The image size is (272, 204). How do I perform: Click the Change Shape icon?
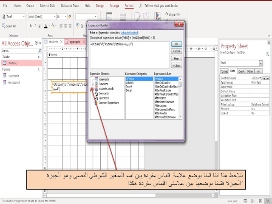point(146,16)
